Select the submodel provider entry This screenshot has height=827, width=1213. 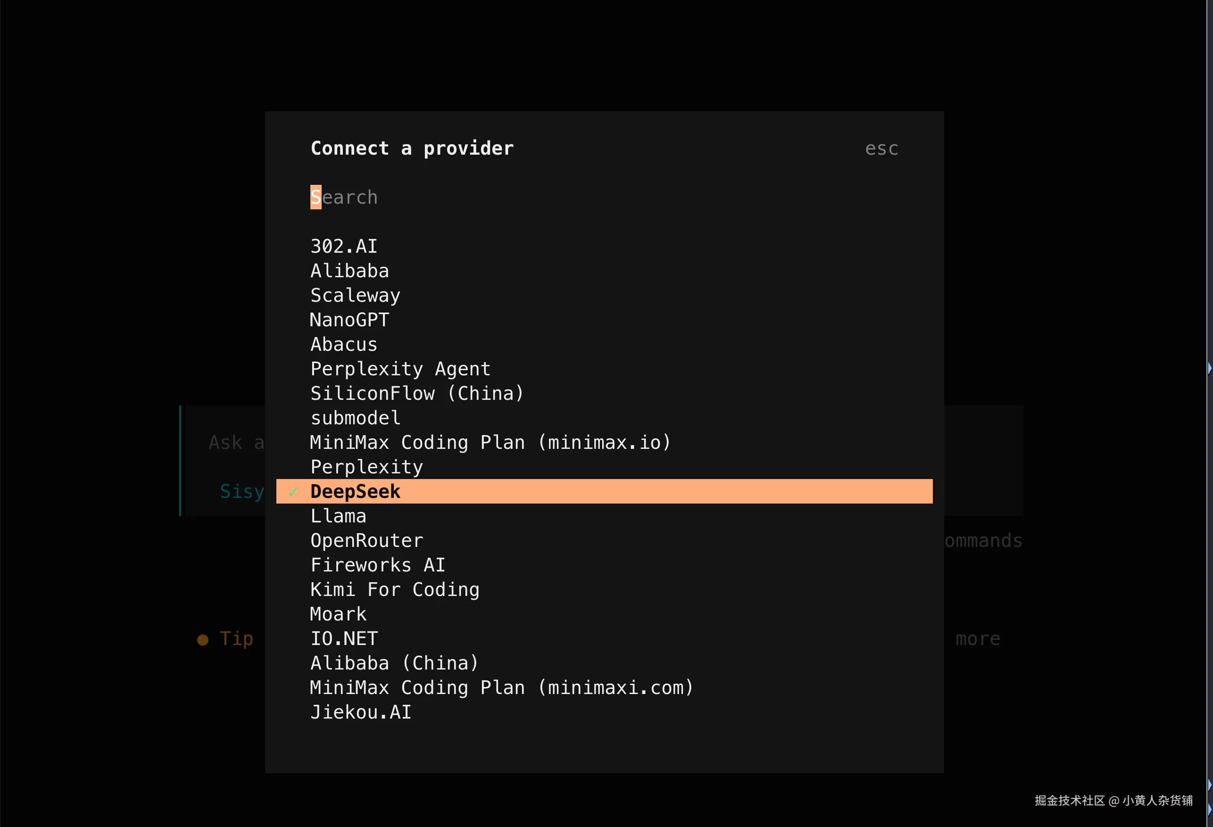tap(355, 417)
